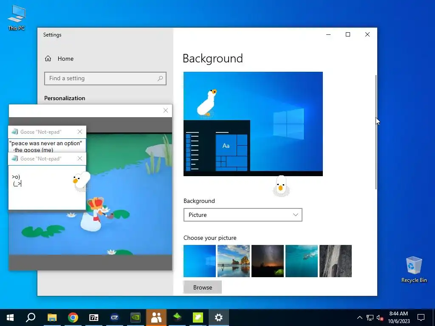Click the network status tray icon
The height and width of the screenshot is (326, 435).
click(370, 318)
